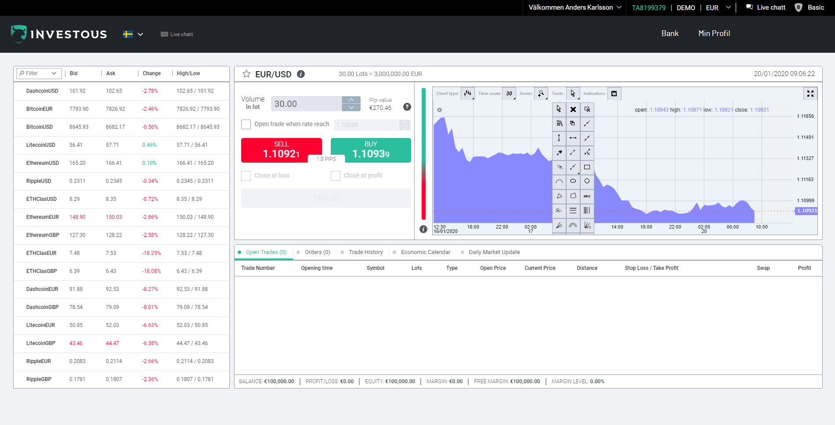Viewport: 835px width, 425px height.
Task: Open chart settings gear icon
Action: coord(439,110)
